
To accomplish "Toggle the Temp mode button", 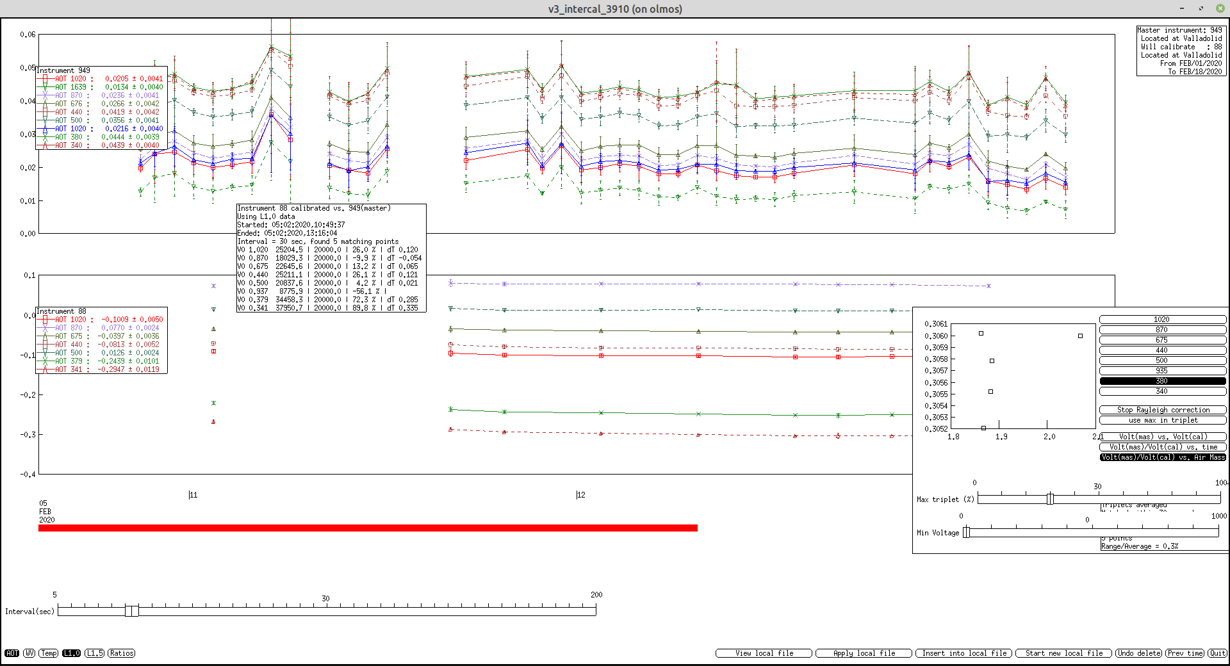I will (x=49, y=653).
